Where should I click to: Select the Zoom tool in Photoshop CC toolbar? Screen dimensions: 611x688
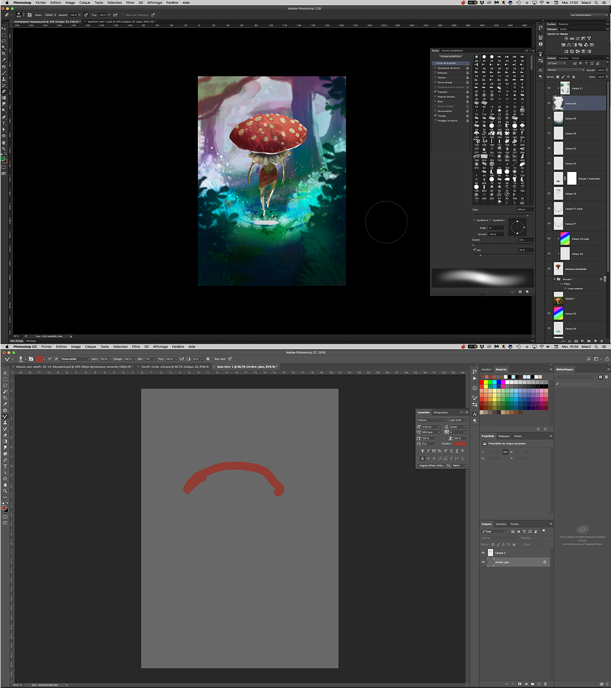point(5,491)
